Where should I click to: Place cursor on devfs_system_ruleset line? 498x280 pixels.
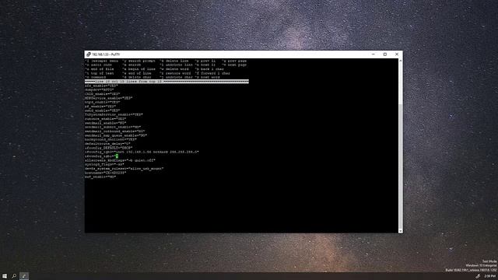[x=124, y=168]
